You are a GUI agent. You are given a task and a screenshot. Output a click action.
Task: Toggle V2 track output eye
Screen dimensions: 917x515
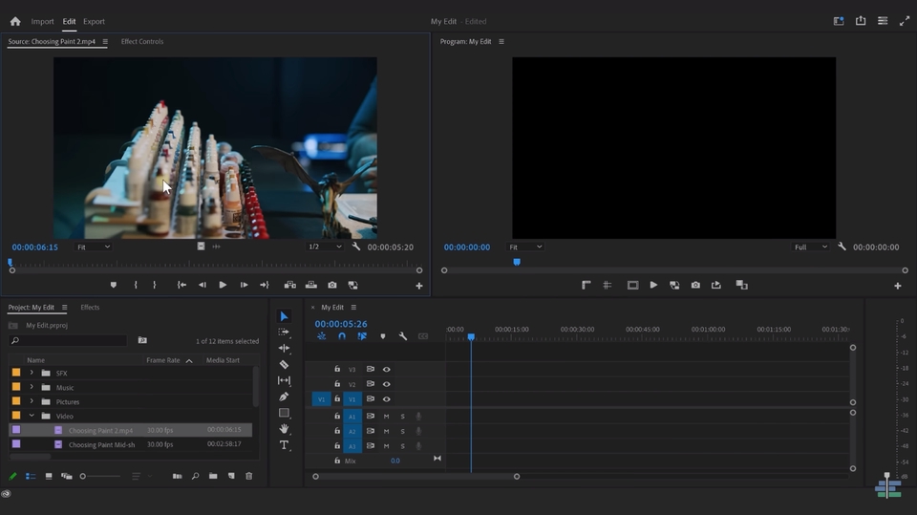coord(387,384)
